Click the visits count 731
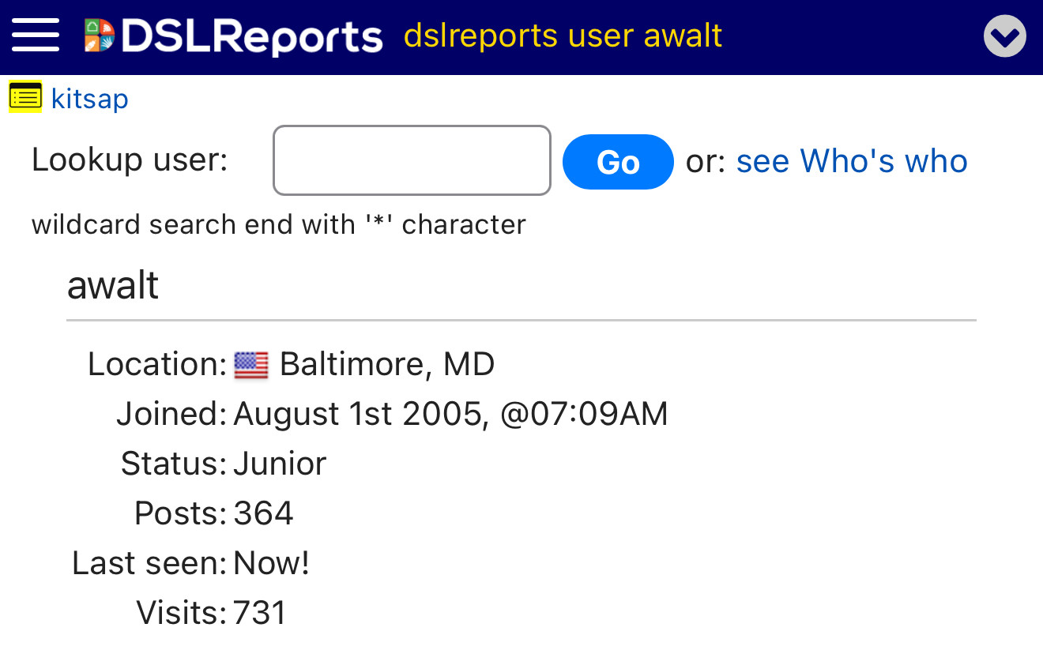 (x=259, y=613)
